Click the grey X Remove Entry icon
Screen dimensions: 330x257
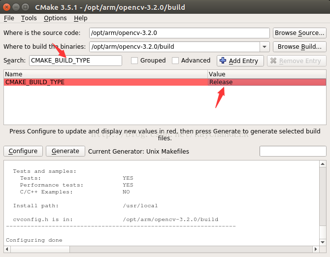click(273, 61)
